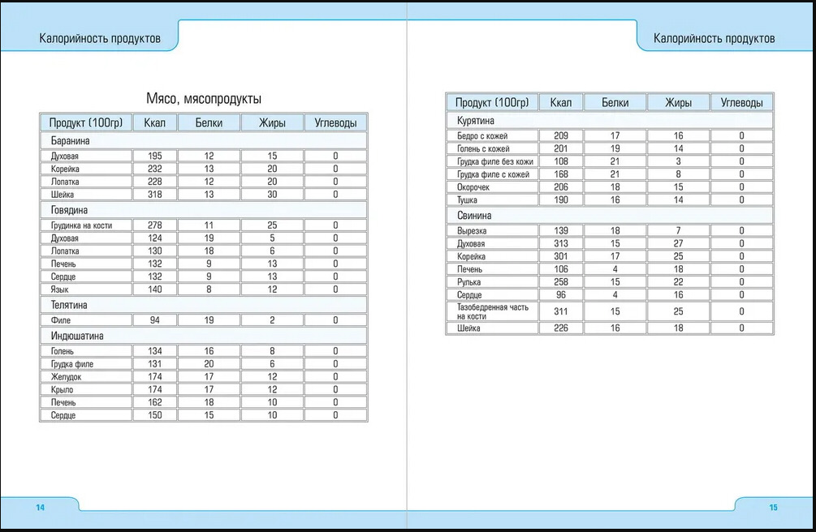Click the 'Мясо, мясопродукты' table title
This screenshot has height=532, width=816.
pos(203,98)
